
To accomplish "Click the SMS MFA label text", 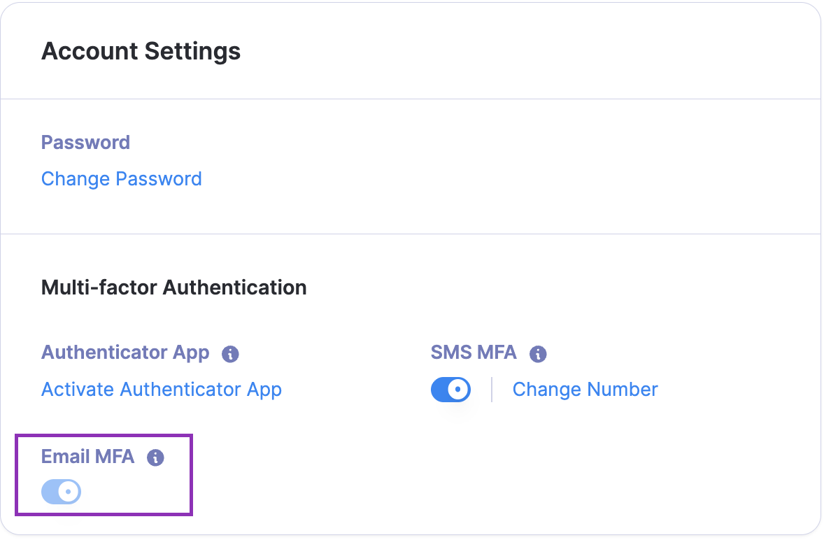I will (x=474, y=353).
